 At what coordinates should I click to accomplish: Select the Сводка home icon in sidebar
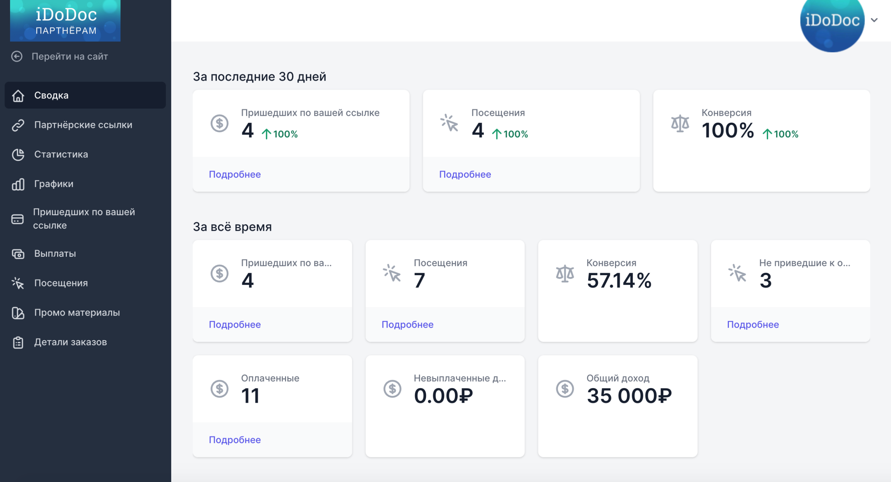(x=18, y=95)
